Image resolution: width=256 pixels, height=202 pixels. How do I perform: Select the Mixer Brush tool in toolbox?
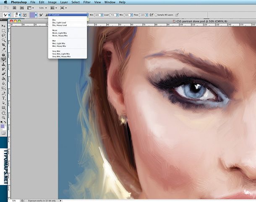[3, 60]
